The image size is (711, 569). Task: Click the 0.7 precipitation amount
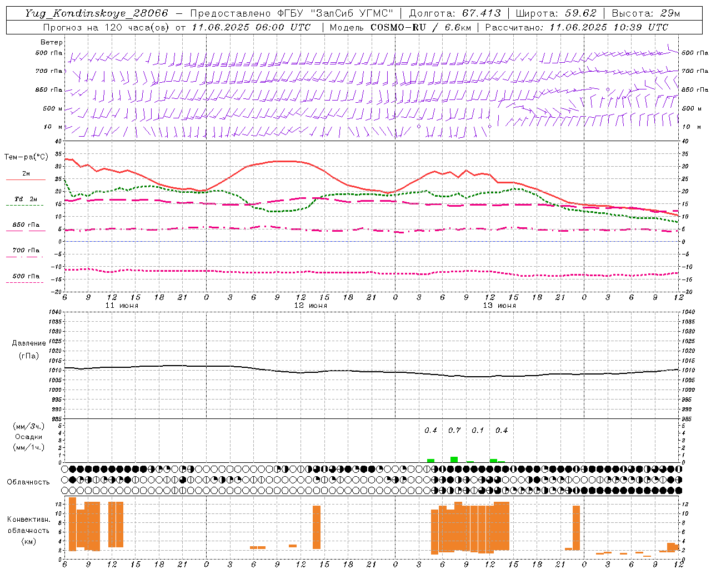tap(454, 430)
